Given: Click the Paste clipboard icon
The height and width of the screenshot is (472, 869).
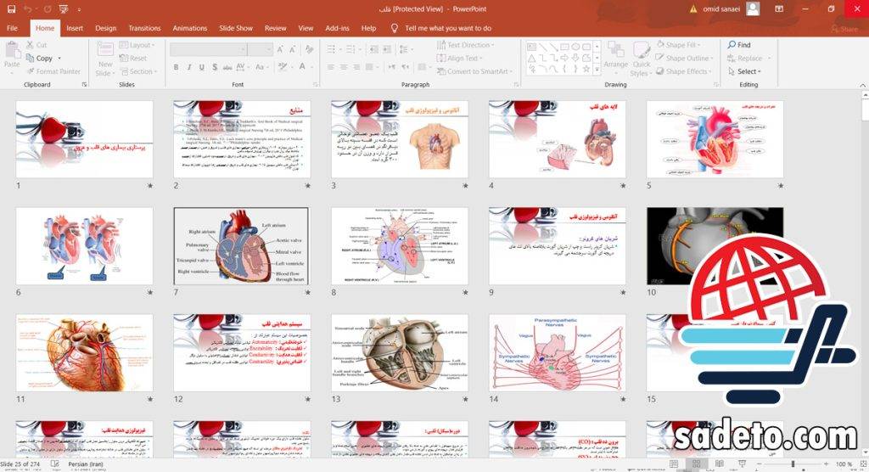Looking at the screenshot, I should click(12, 51).
